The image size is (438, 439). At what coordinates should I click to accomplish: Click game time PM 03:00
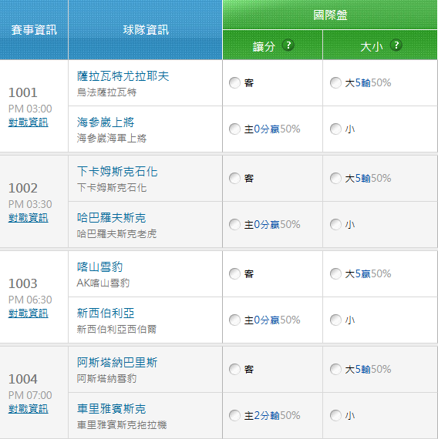point(30,109)
